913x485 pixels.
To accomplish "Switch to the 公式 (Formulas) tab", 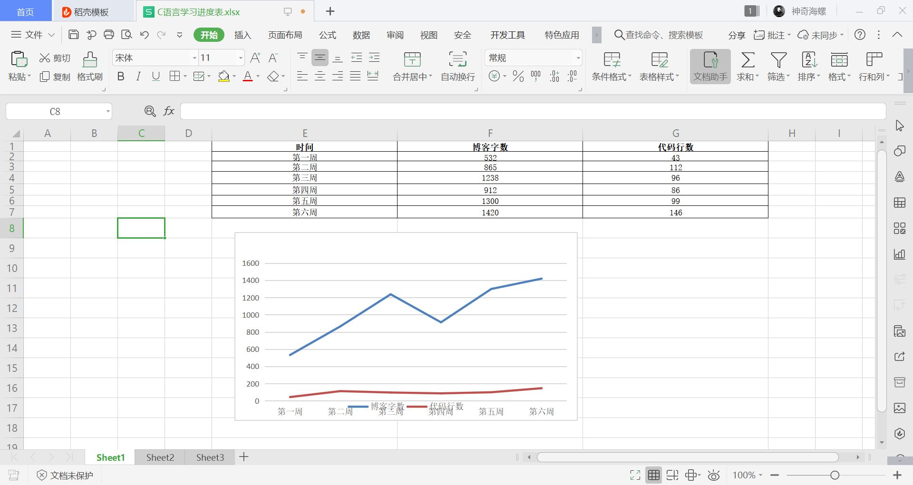I will click(x=328, y=35).
